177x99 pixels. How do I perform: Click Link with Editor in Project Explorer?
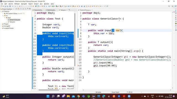tap(19, 9)
